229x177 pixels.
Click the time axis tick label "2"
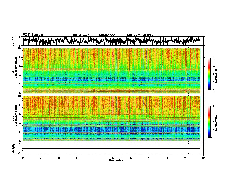pos(59,158)
